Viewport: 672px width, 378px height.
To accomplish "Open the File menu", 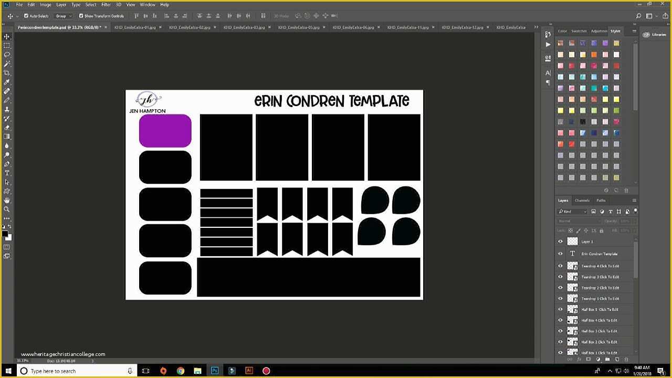I will 19,5.
